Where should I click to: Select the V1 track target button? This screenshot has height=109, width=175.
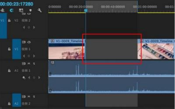coord(17,49)
